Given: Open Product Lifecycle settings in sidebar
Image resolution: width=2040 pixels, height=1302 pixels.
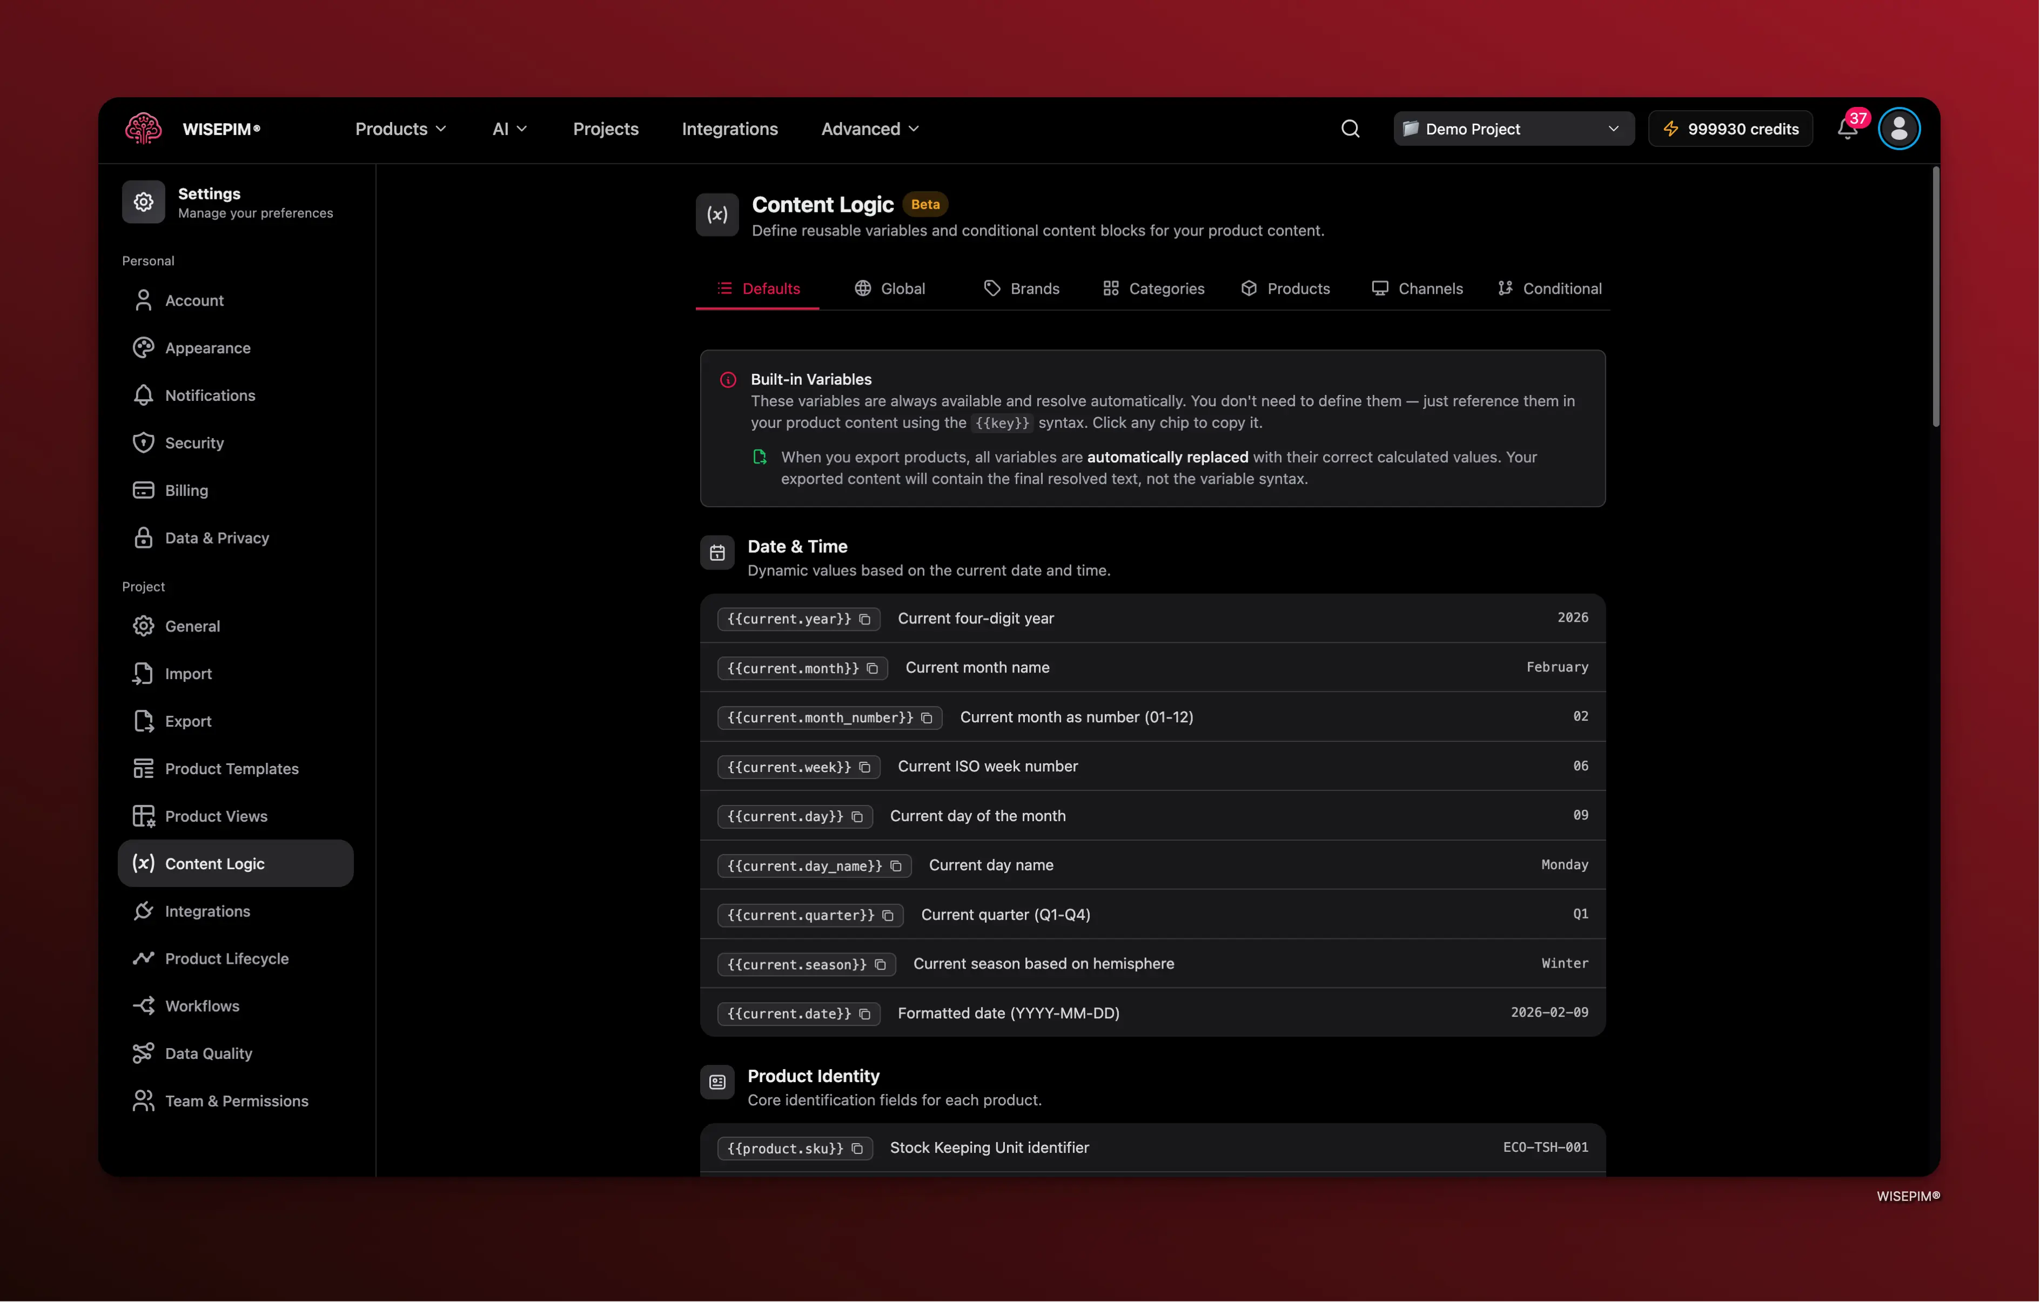Looking at the screenshot, I should [x=226, y=958].
